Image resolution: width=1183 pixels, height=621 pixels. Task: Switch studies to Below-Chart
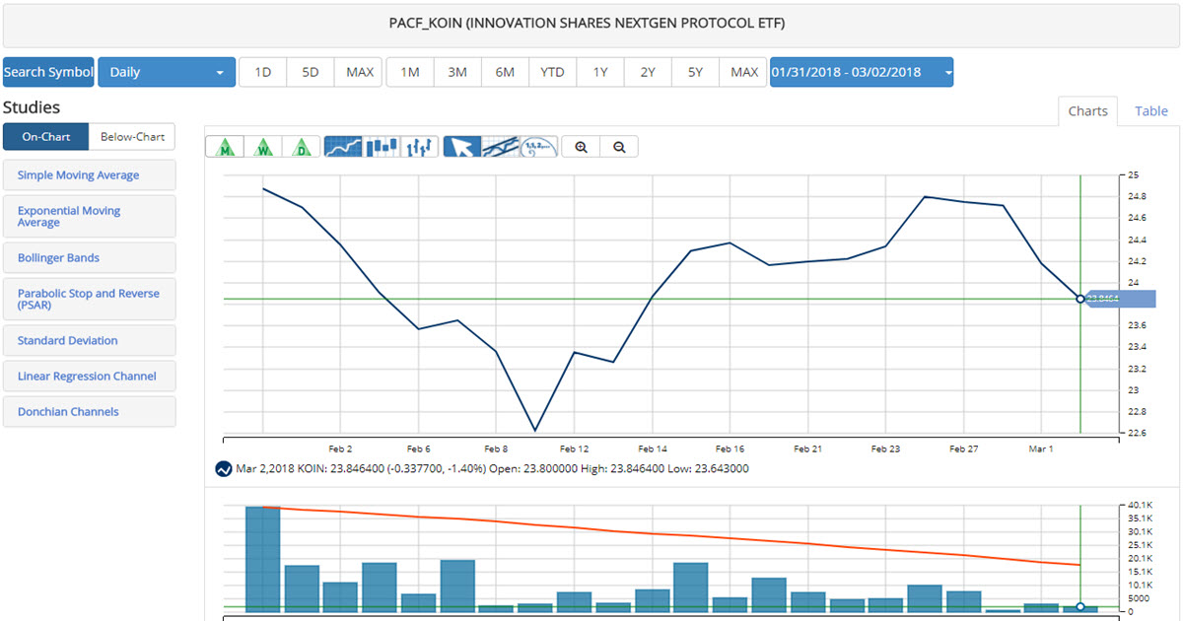click(x=132, y=137)
